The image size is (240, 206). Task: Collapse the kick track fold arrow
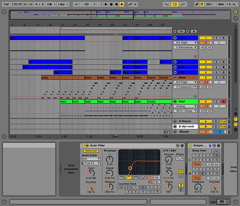(x=175, y=38)
